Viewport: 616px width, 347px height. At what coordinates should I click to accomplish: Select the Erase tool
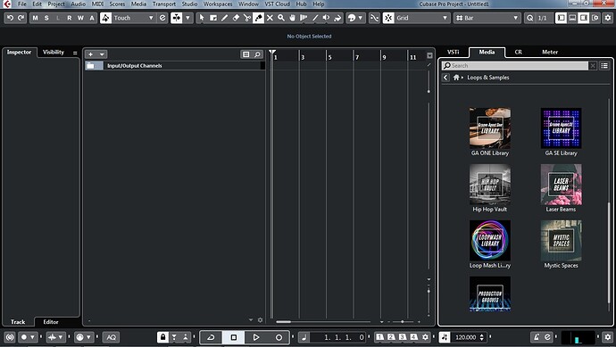tap(236, 18)
